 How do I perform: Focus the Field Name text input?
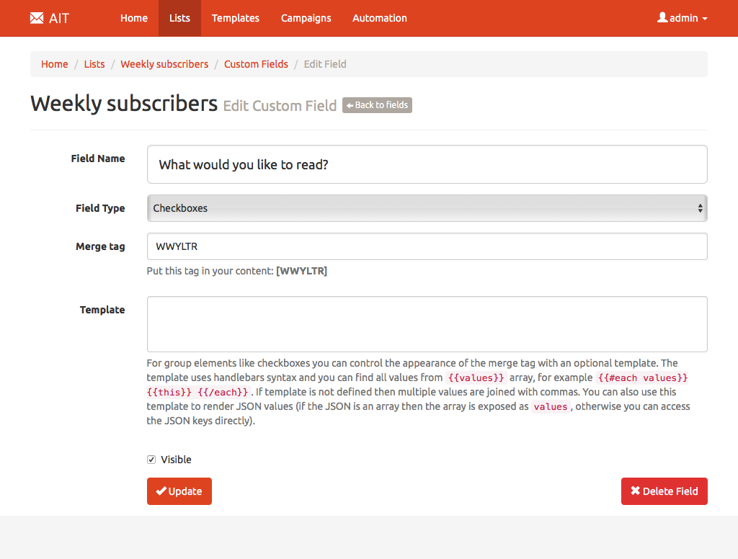click(x=427, y=165)
